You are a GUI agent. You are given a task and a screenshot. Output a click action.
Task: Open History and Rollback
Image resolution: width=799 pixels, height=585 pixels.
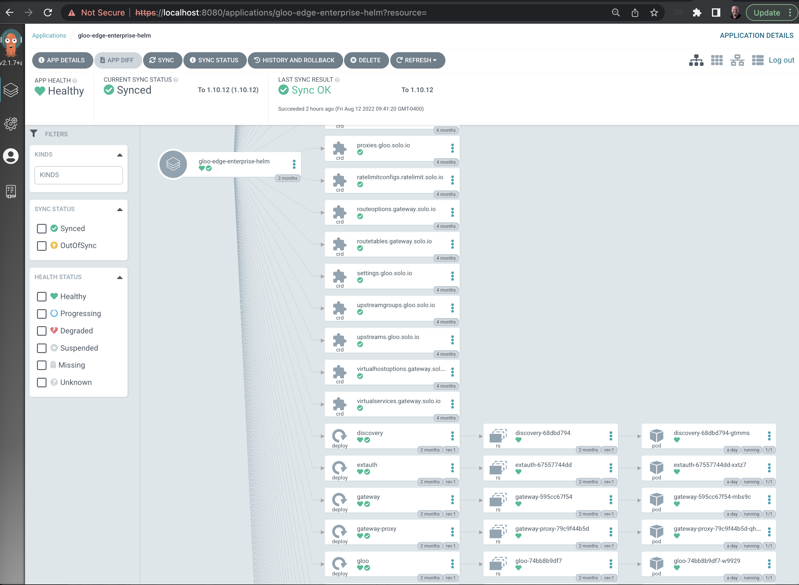click(x=295, y=60)
